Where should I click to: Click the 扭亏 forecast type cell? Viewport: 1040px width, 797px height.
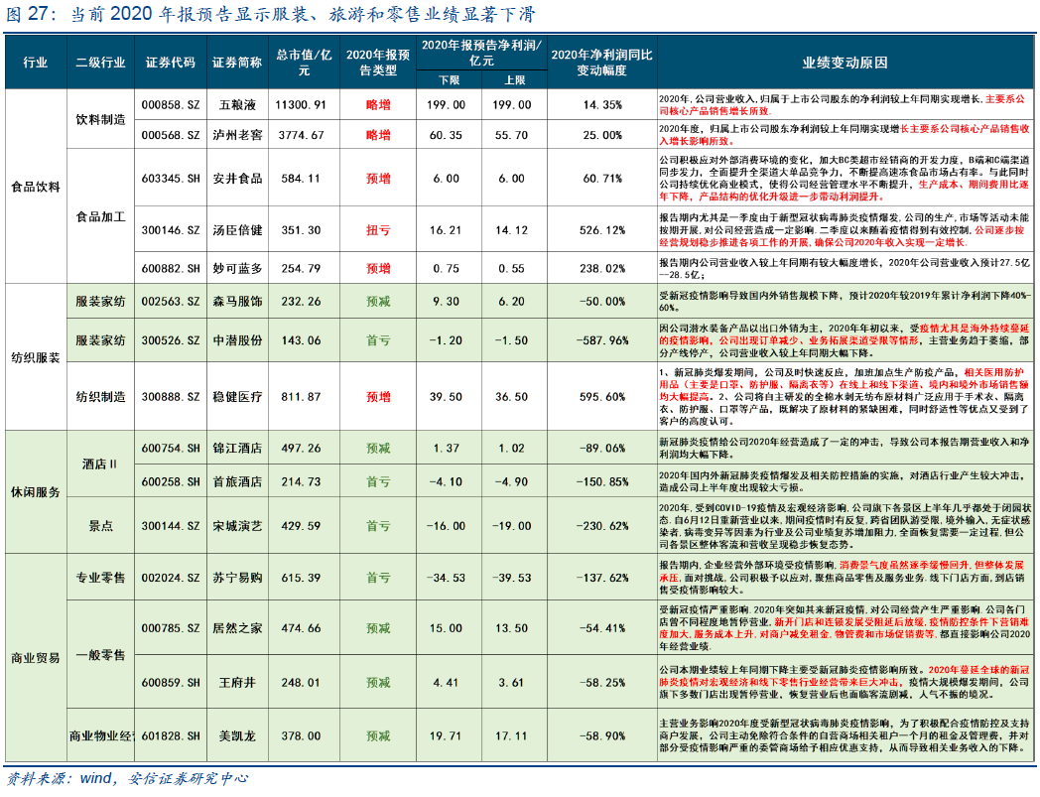378,230
